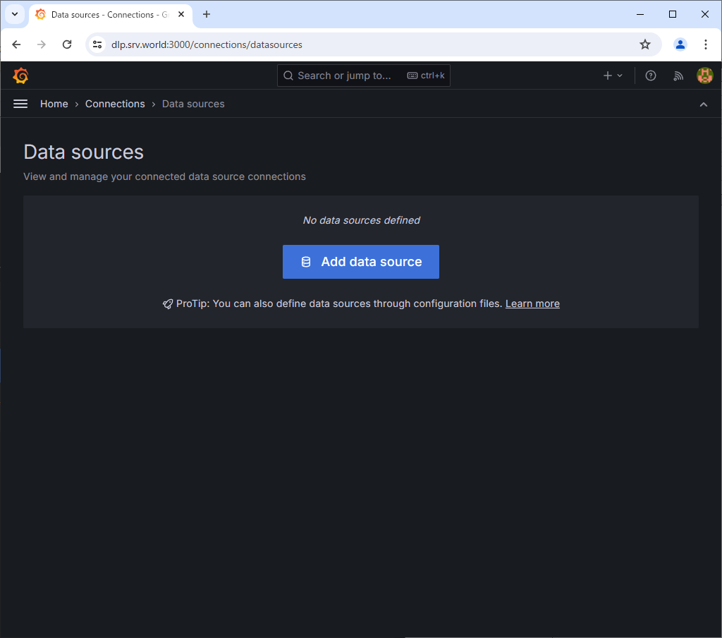Bookmark this page with the star icon
Viewport: 722px width, 638px height.
pos(644,44)
